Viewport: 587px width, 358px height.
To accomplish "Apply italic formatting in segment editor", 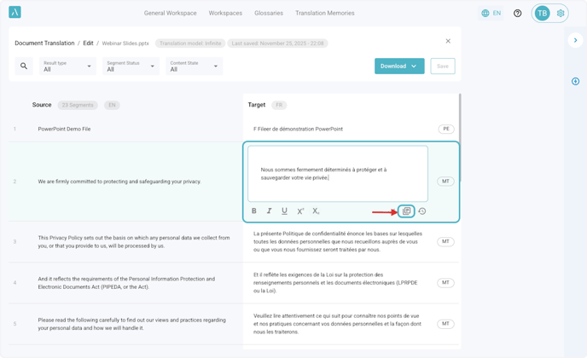I will click(x=270, y=211).
